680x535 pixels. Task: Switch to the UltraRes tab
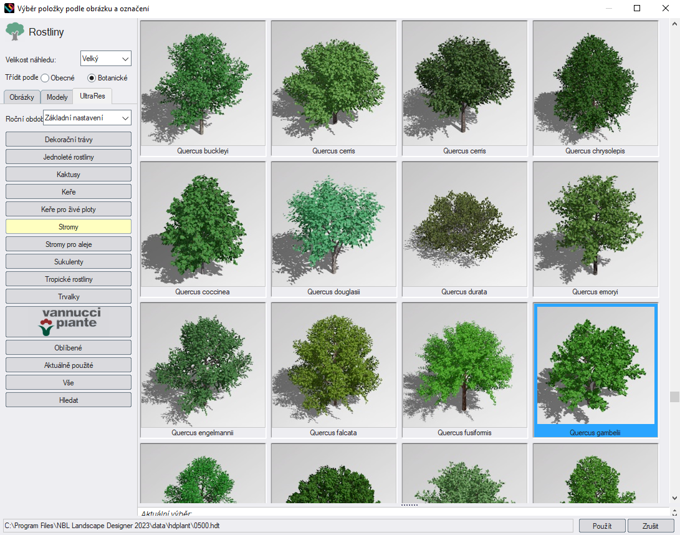click(92, 96)
